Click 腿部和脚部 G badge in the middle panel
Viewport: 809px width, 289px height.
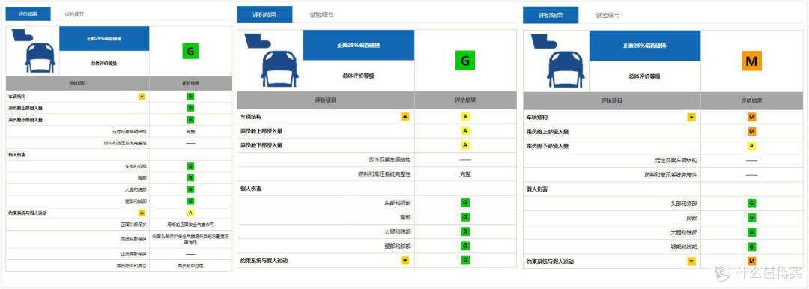click(x=465, y=246)
